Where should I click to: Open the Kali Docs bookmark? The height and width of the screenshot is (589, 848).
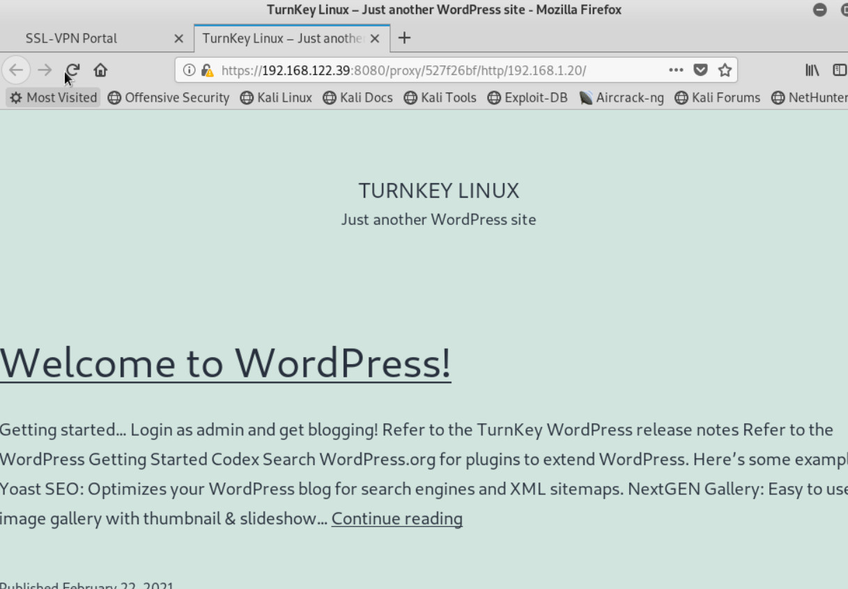[x=358, y=97]
